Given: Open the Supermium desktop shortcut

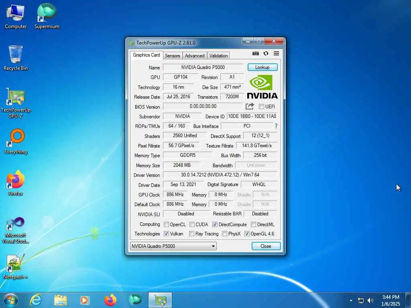Looking at the screenshot, I should click(x=47, y=16).
